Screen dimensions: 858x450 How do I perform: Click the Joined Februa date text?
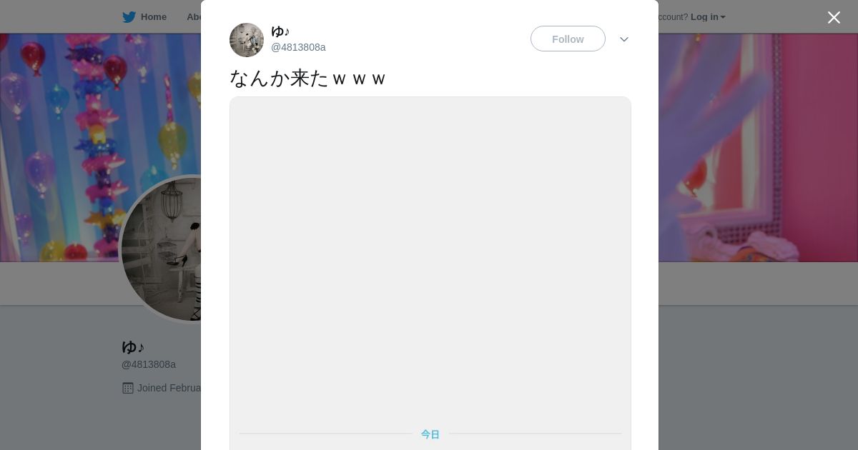pyautogui.click(x=169, y=388)
